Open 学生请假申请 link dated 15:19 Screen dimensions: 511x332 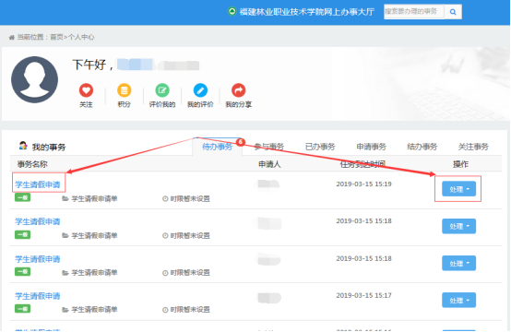coord(38,184)
